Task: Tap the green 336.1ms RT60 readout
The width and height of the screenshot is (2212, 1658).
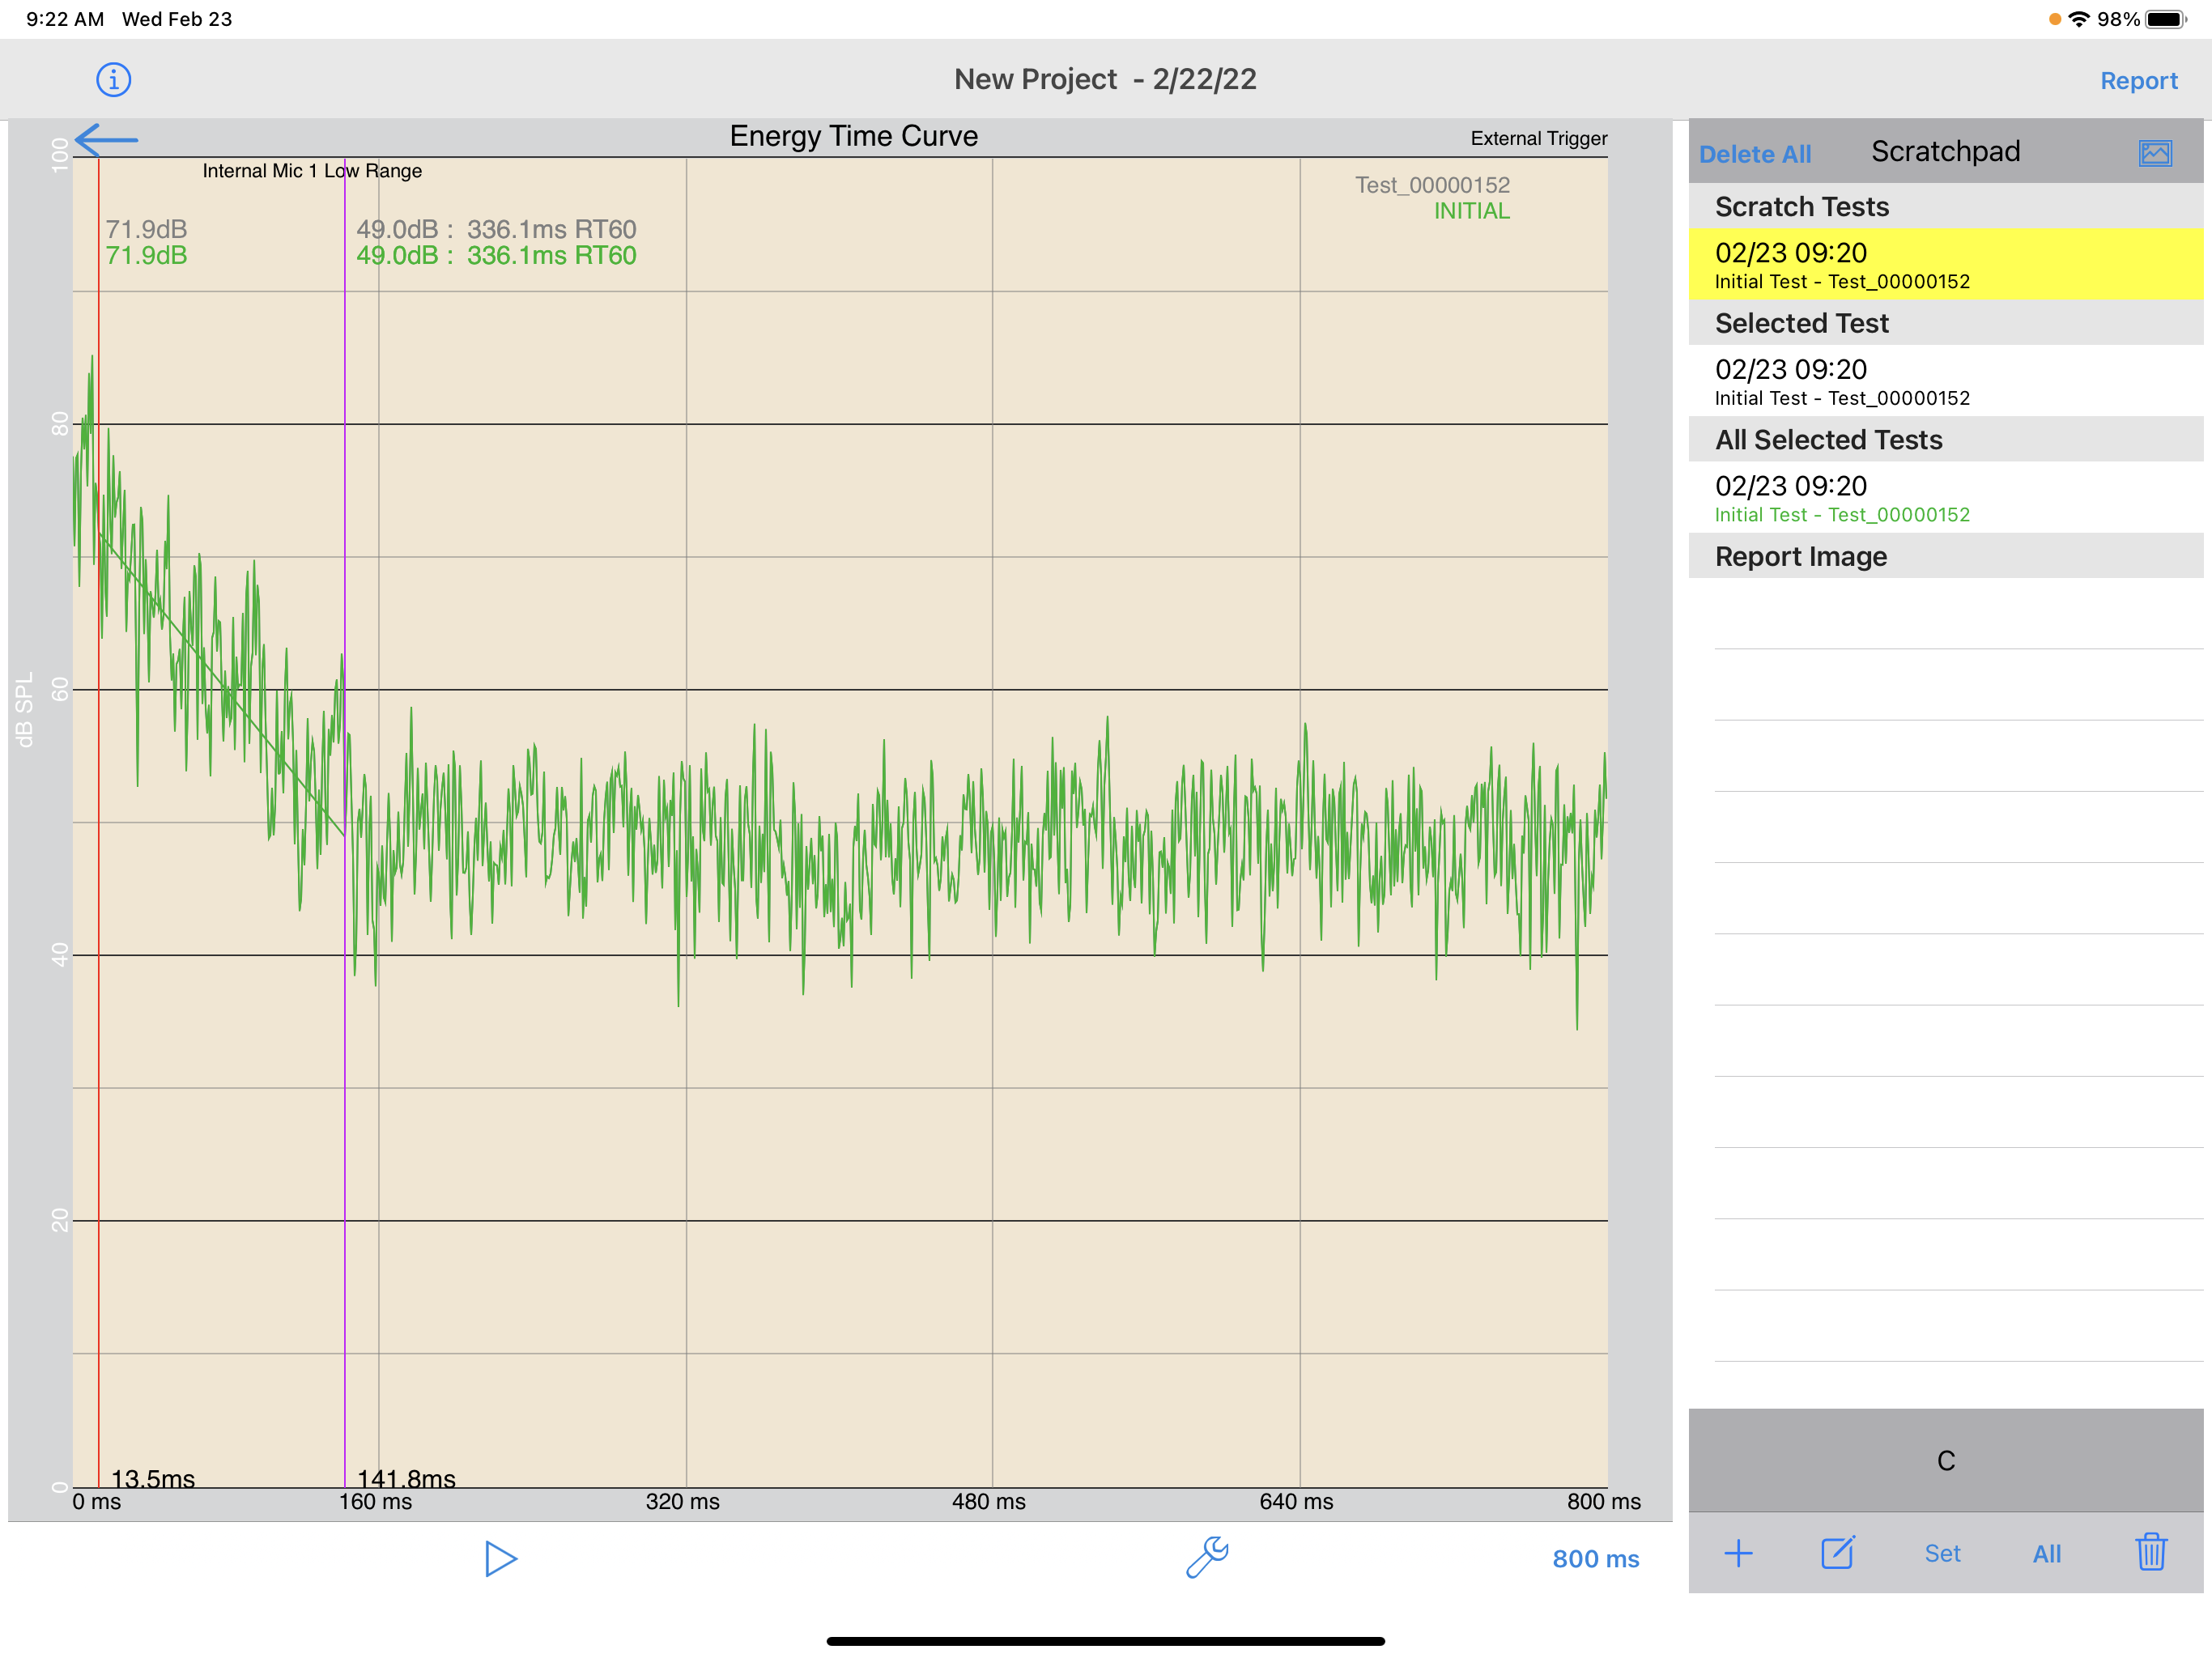Action: (x=551, y=255)
